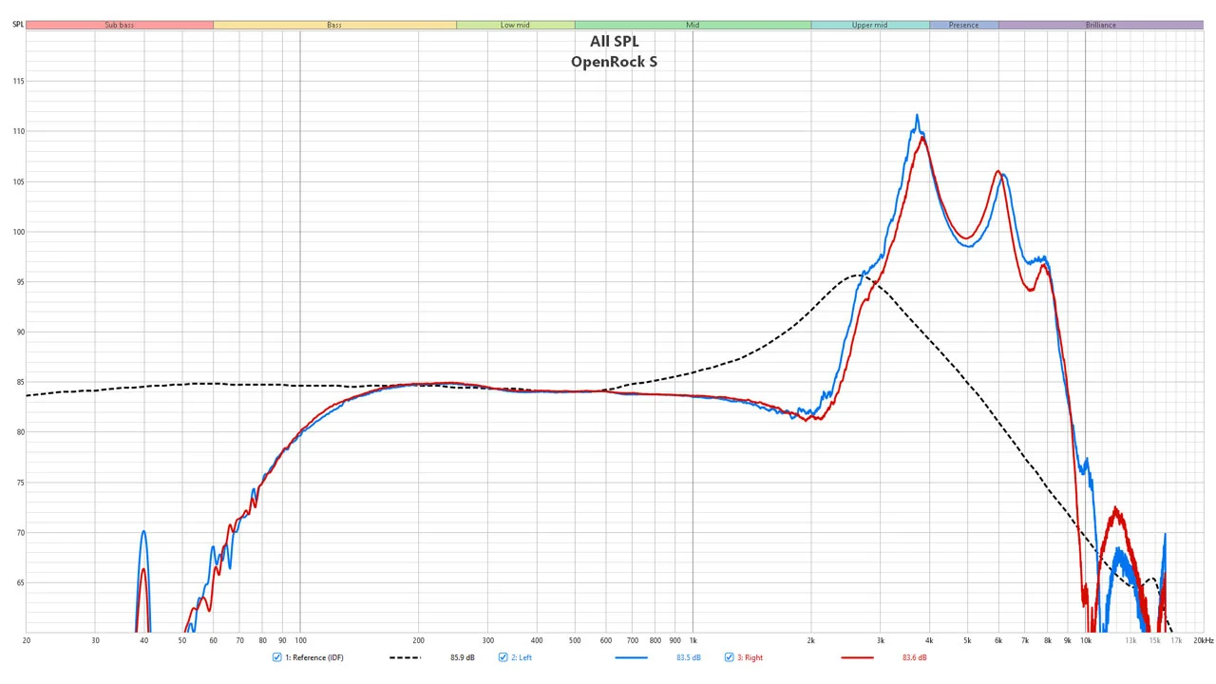Click the 20kHz frequency axis label
The width and height of the screenshot is (1216, 684).
(x=1203, y=641)
